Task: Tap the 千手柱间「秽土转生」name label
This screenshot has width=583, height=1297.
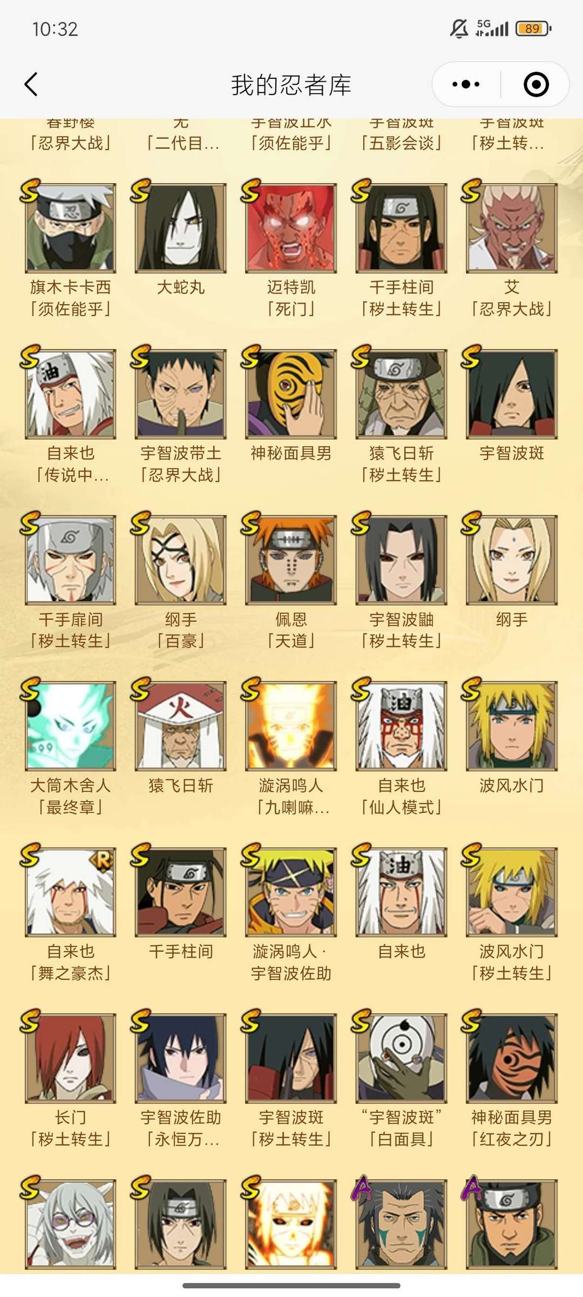Action: point(401,298)
